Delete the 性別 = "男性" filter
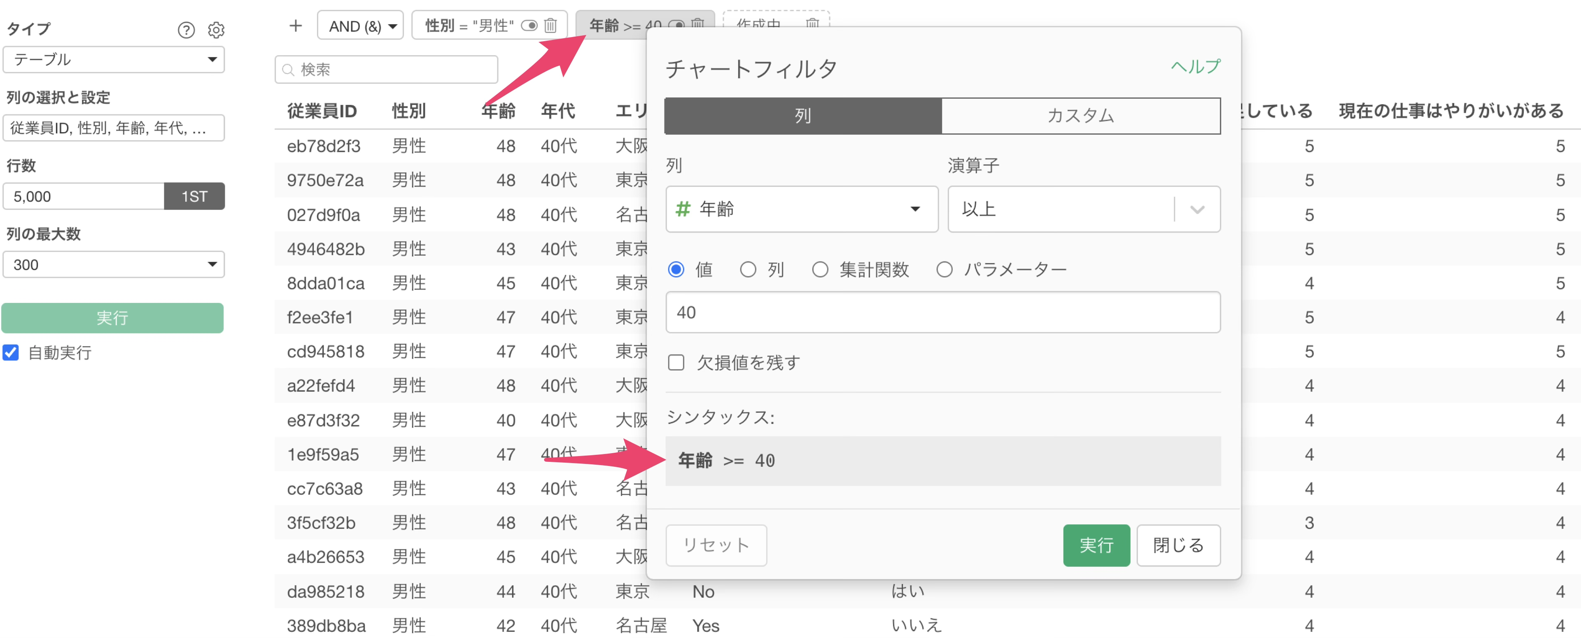Viewport: 1581px width, 638px height. [550, 26]
